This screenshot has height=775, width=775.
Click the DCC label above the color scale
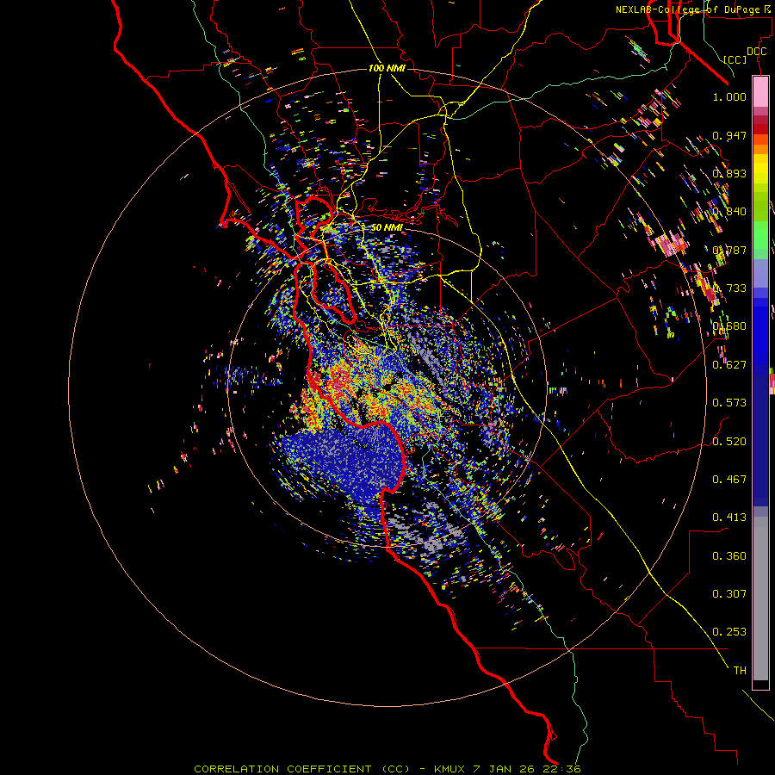[757, 51]
